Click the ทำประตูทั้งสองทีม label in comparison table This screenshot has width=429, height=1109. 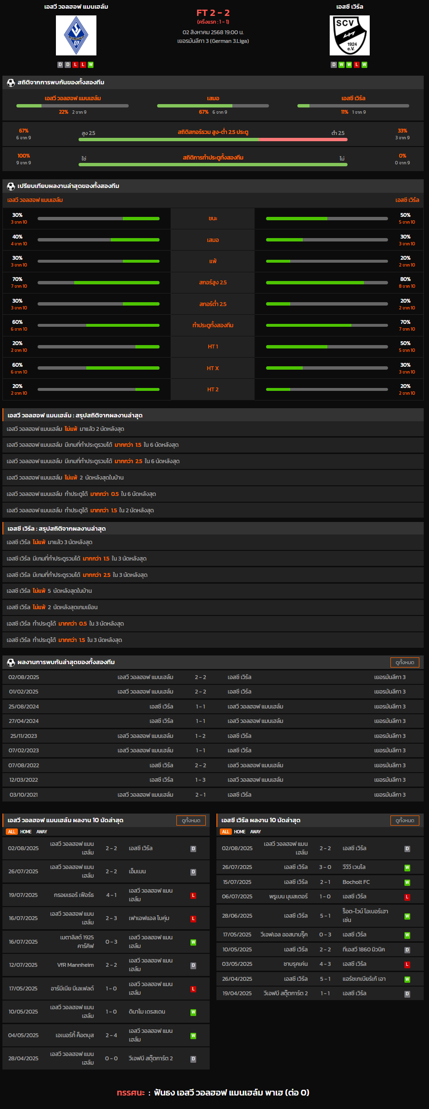(213, 325)
